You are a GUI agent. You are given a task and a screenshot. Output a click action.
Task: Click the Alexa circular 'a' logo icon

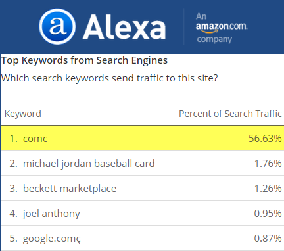click(x=57, y=27)
